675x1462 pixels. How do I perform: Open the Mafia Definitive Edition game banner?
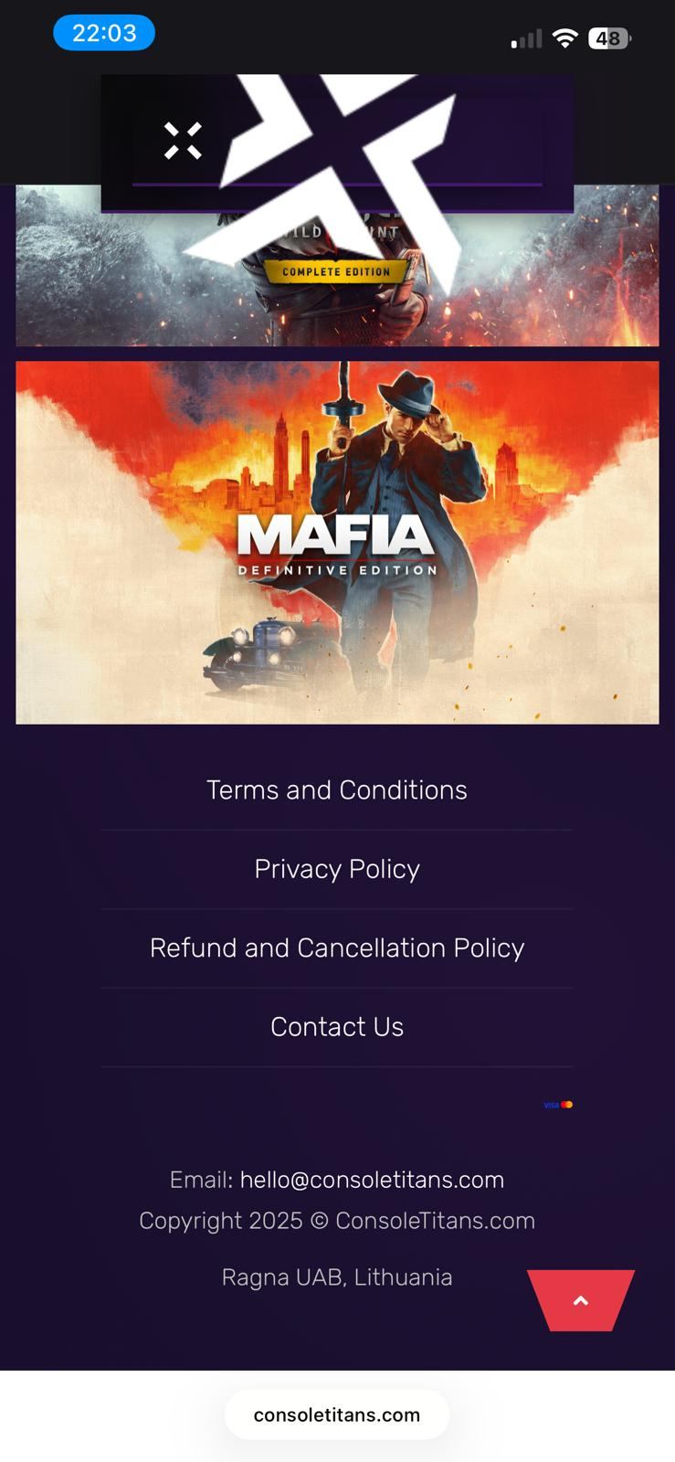(337, 543)
